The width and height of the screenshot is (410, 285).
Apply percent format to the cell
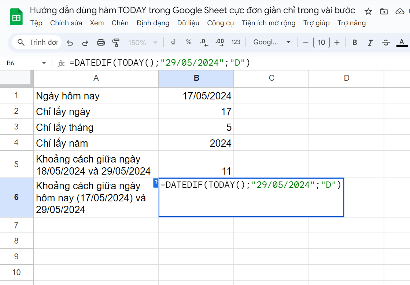click(x=188, y=42)
